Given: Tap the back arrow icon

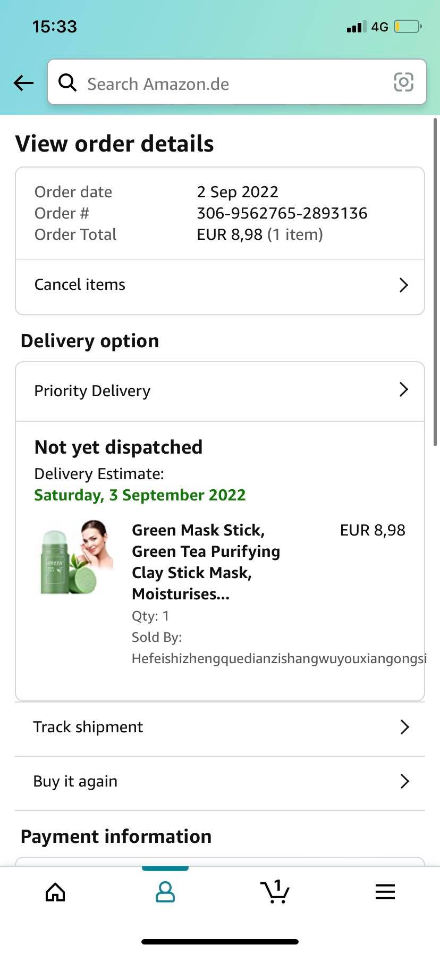Looking at the screenshot, I should point(23,83).
